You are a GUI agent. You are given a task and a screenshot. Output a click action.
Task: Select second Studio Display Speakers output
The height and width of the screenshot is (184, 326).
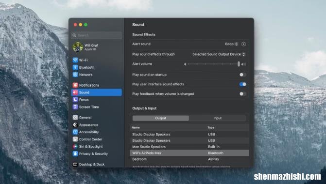point(189,140)
